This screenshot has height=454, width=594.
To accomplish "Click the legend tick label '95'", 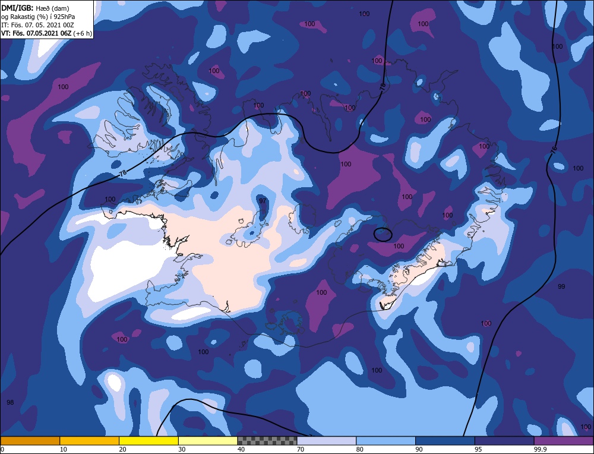I will click(479, 449).
